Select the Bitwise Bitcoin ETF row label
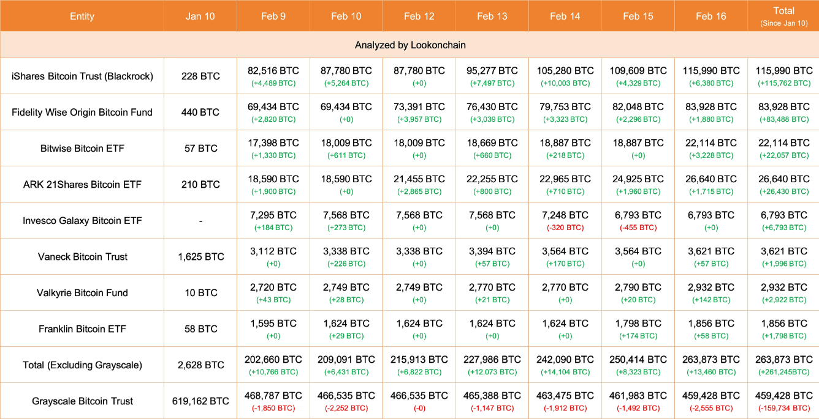 [x=82, y=149]
